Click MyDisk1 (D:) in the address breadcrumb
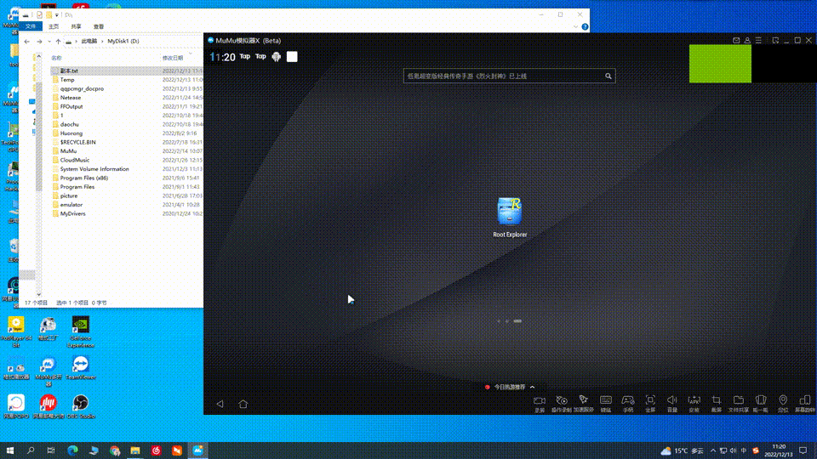The image size is (817, 459). [123, 41]
